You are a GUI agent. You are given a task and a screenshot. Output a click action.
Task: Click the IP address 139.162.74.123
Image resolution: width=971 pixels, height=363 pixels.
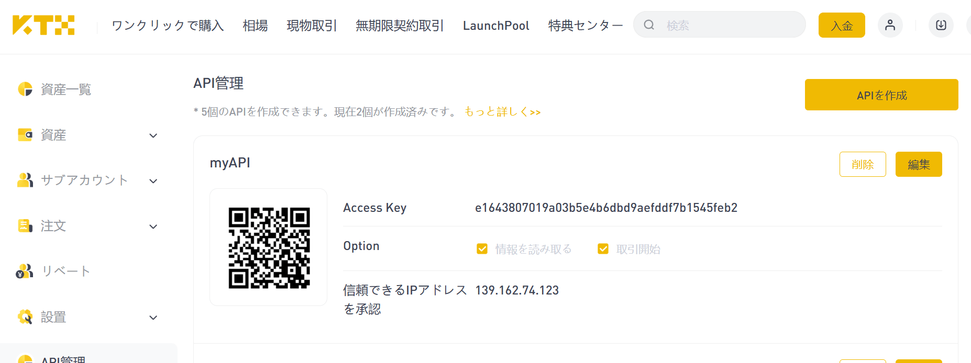click(x=517, y=290)
